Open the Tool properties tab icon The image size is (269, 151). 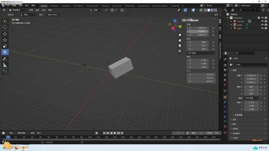pos(225,59)
